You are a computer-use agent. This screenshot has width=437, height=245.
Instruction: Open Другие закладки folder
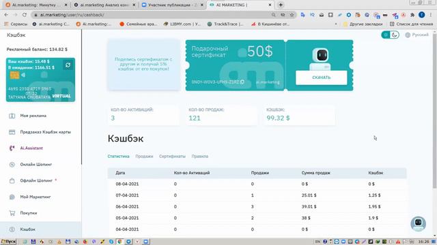(363, 24)
